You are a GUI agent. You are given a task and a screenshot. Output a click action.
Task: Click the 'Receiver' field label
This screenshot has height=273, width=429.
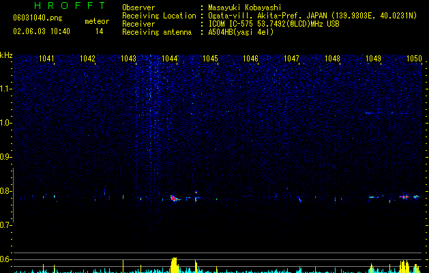[x=138, y=24]
